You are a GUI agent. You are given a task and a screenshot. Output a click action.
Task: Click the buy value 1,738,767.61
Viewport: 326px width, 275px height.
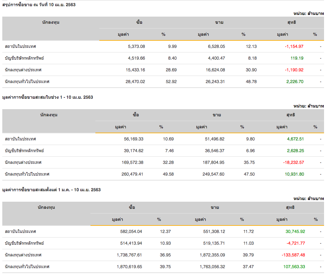click(x=129, y=255)
